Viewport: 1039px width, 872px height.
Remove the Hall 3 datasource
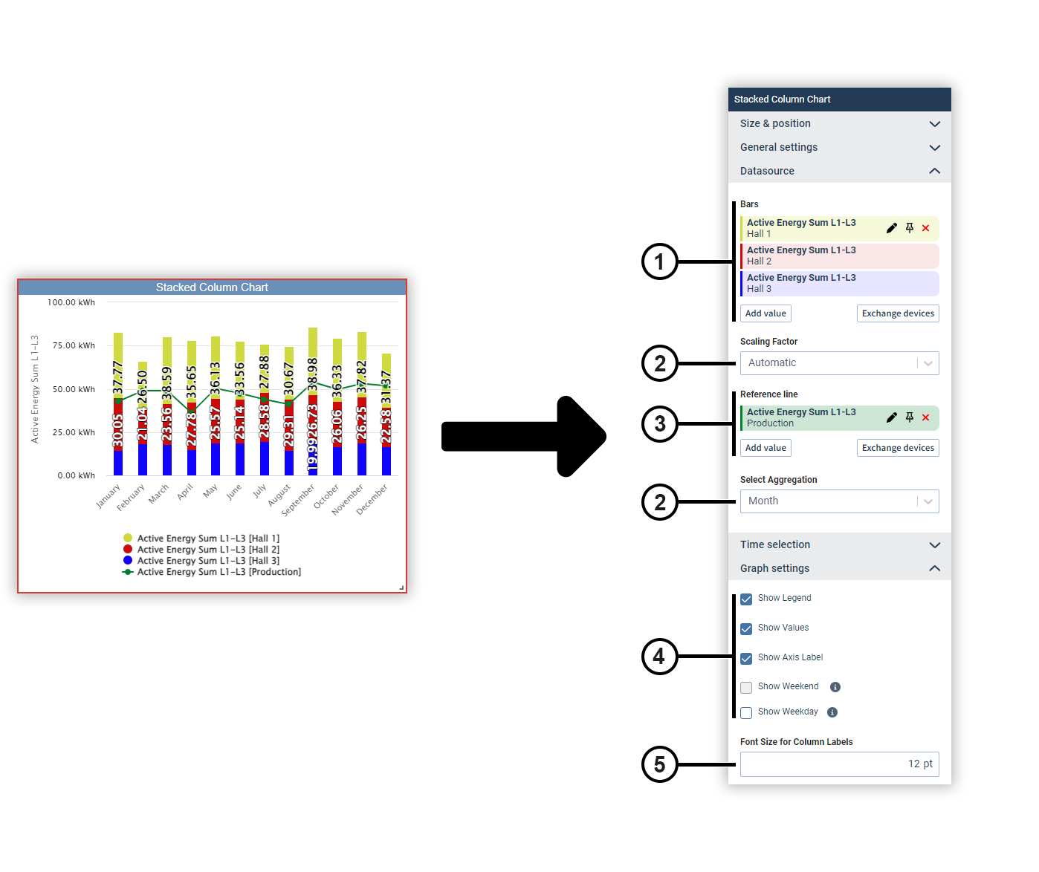(x=925, y=284)
